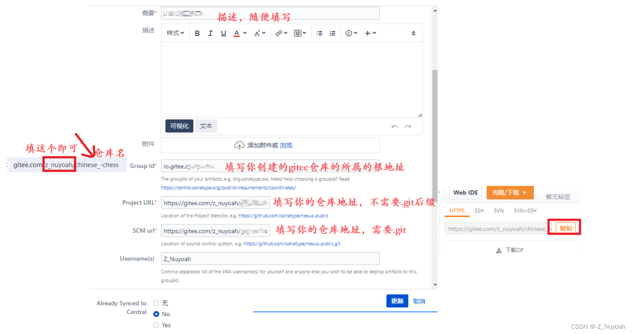Open the text color dropdown arrow
This screenshot has height=334, width=632.
pyautogui.click(x=245, y=33)
